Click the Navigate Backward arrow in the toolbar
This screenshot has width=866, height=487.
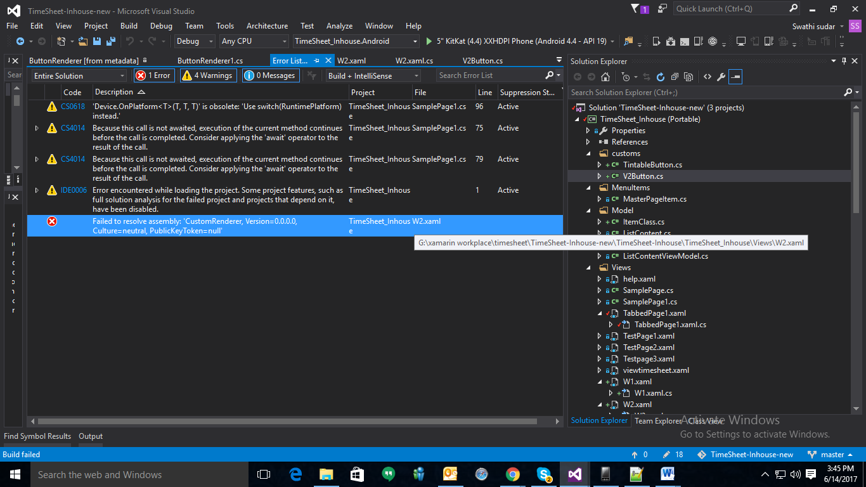(x=20, y=41)
